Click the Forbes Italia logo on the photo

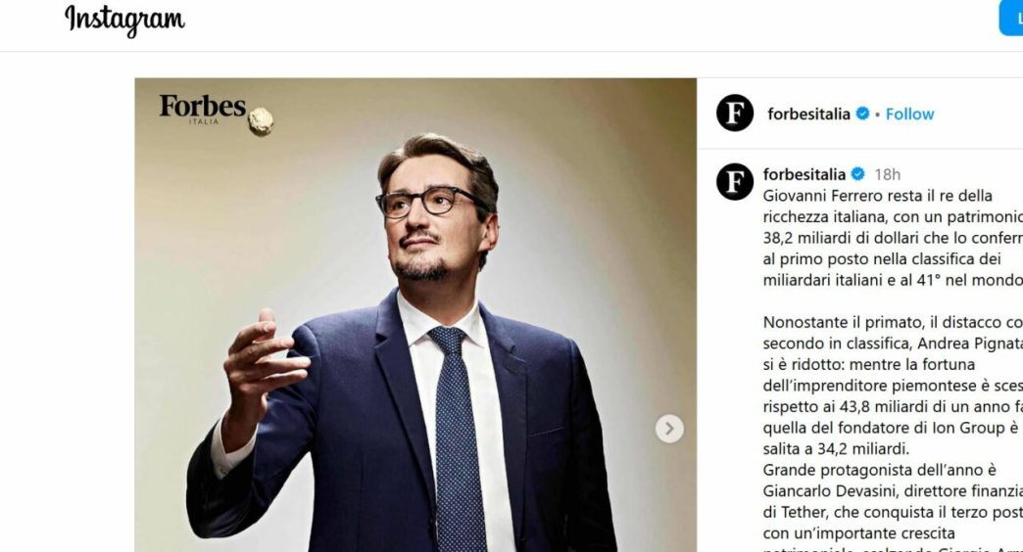[203, 109]
